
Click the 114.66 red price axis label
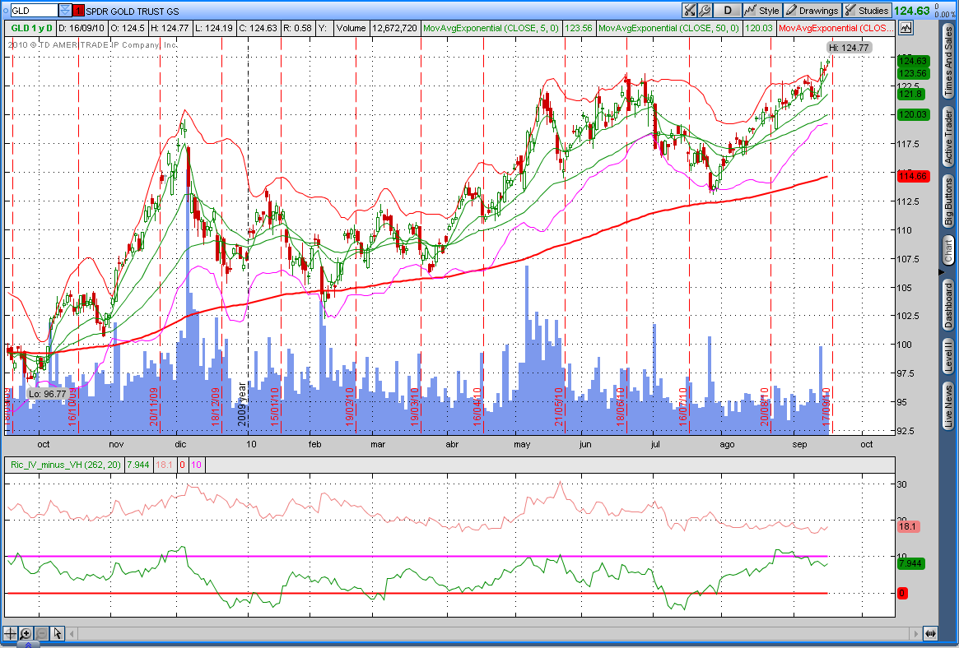(913, 177)
